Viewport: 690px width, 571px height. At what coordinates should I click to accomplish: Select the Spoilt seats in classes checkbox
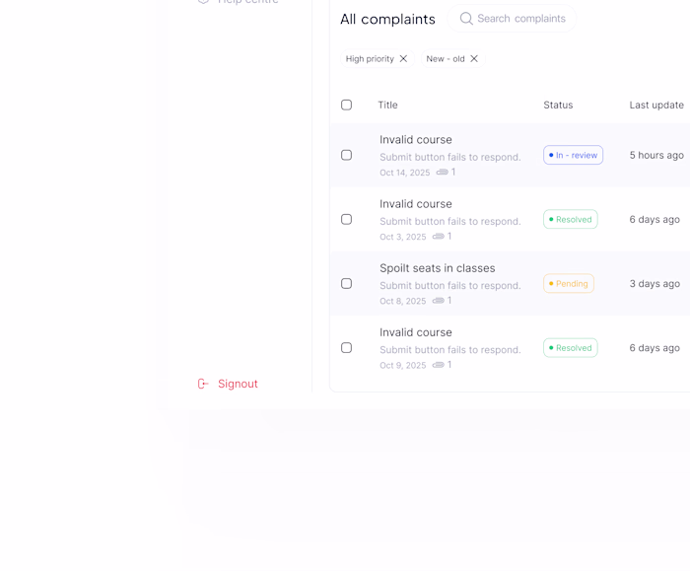pos(346,283)
